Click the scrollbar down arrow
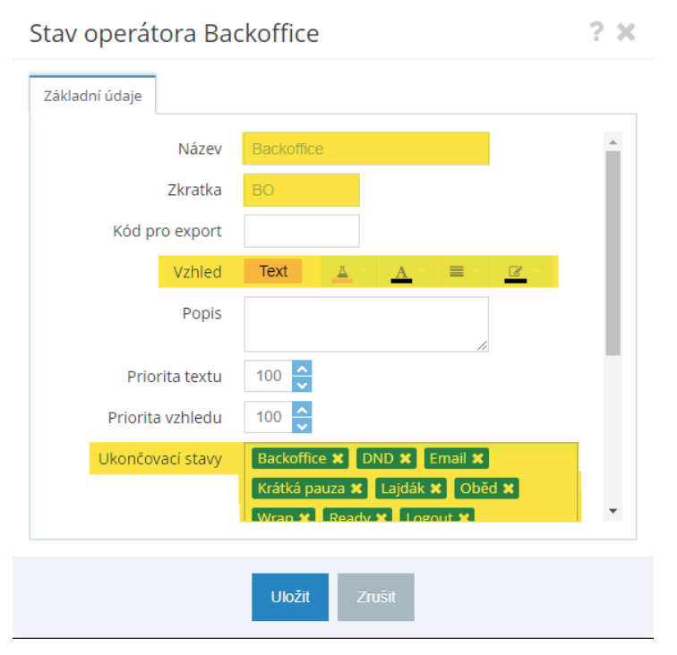This screenshot has height=655, width=677. (x=613, y=510)
